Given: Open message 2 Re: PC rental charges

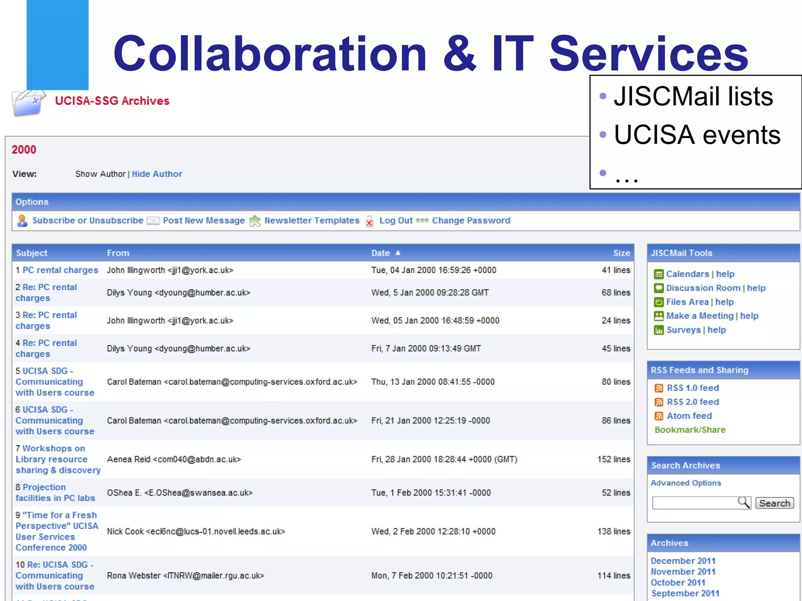Looking at the screenshot, I should point(46,293).
